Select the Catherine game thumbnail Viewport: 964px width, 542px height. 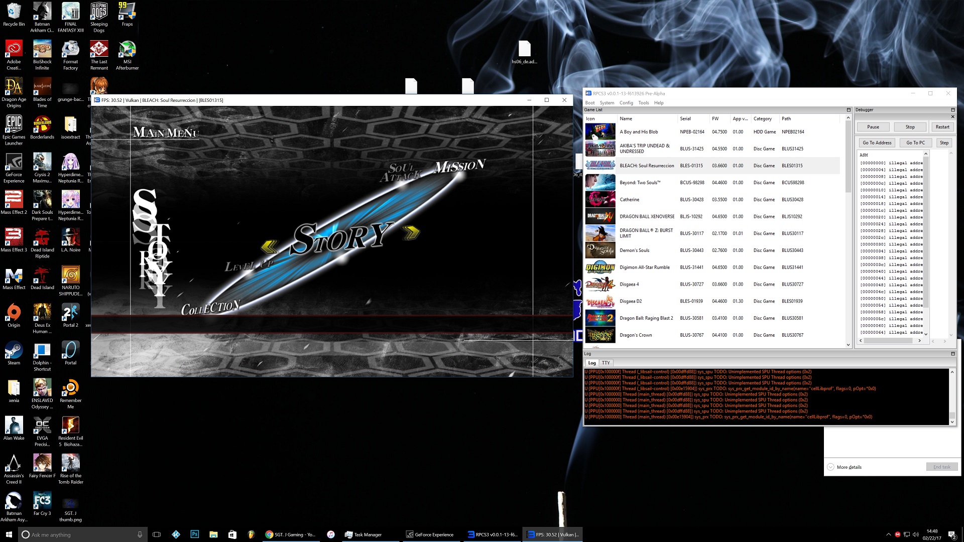pos(600,200)
